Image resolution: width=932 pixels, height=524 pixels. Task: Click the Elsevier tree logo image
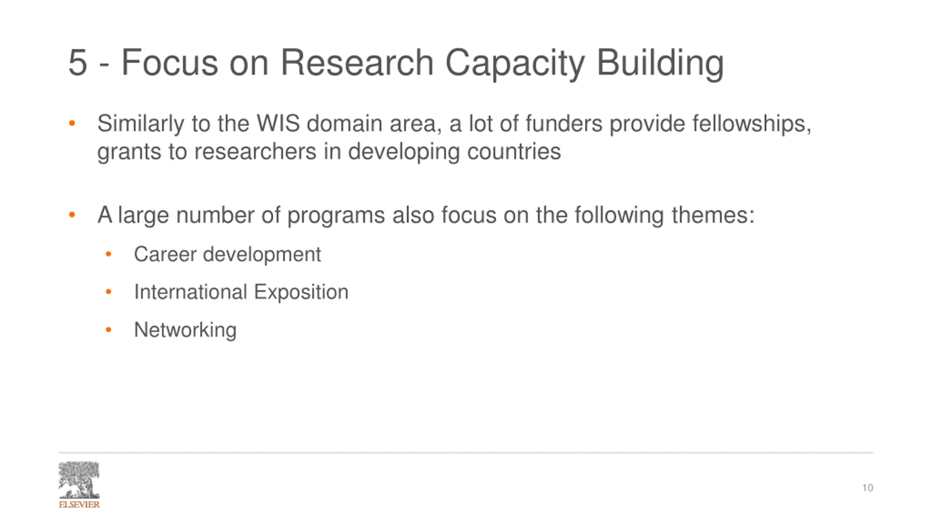point(79,480)
